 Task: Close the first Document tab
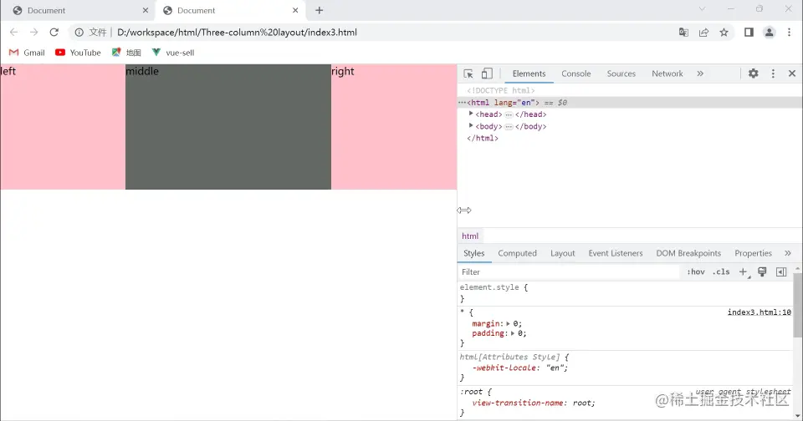click(x=146, y=10)
